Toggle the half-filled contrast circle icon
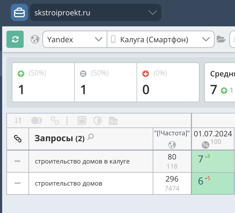 [97, 121]
